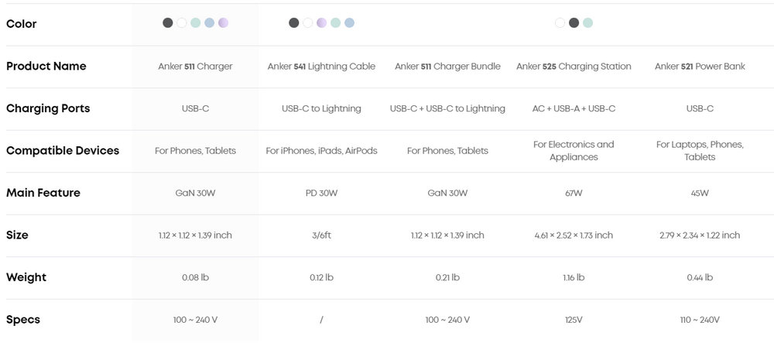Click the Compatible Devices row label
This screenshot has width=774, height=343.
click(63, 151)
